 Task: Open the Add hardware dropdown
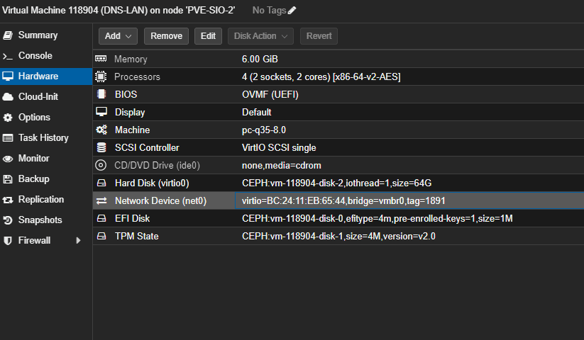pyautogui.click(x=117, y=36)
